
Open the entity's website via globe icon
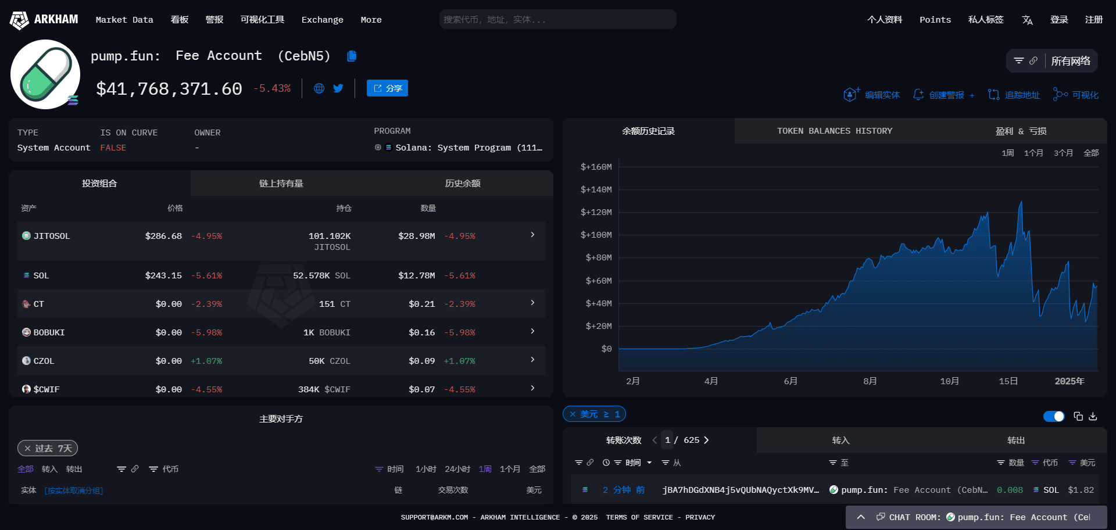[x=319, y=88]
